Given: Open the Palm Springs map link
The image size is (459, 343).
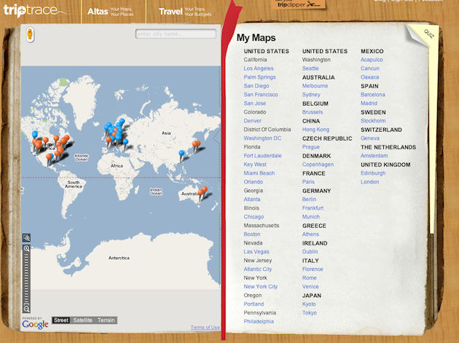Looking at the screenshot, I should tap(259, 77).
